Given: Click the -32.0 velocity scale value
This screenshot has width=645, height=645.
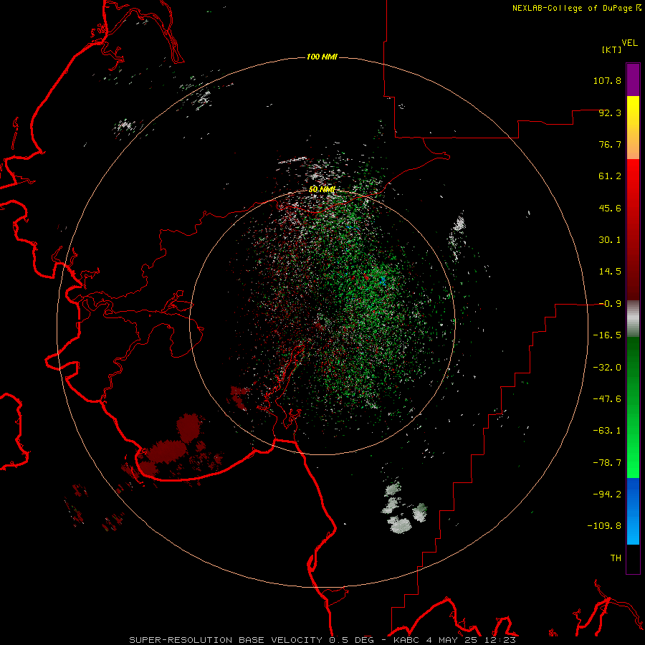Looking at the screenshot, I should tap(607, 368).
